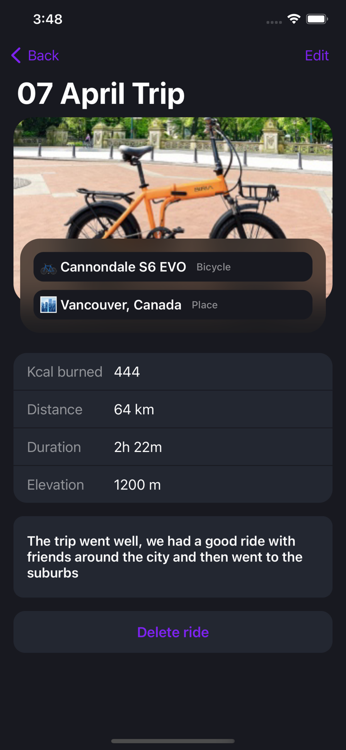Image resolution: width=346 pixels, height=750 pixels.
Task: Tap the back chevron arrow at top left
Action: [15, 55]
